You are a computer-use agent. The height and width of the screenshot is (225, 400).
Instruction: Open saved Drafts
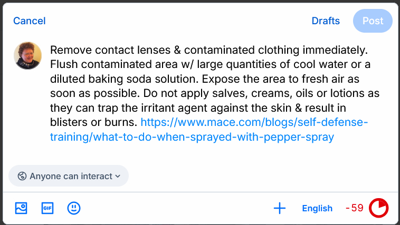click(326, 21)
